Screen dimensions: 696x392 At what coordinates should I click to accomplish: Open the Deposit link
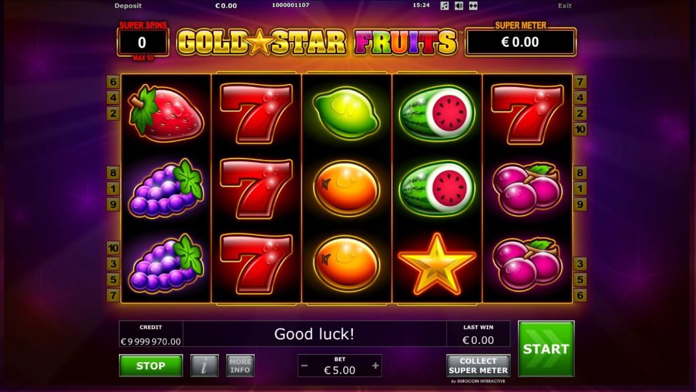128,5
